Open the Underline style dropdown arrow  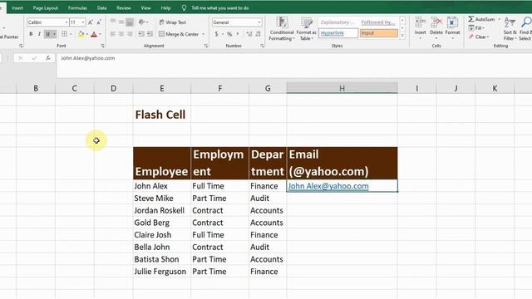click(x=54, y=34)
